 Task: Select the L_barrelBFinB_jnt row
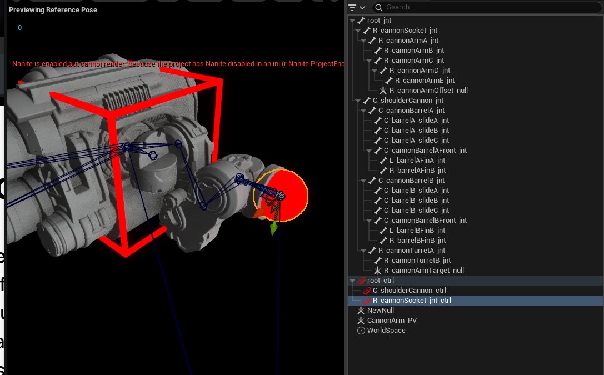coord(475,231)
